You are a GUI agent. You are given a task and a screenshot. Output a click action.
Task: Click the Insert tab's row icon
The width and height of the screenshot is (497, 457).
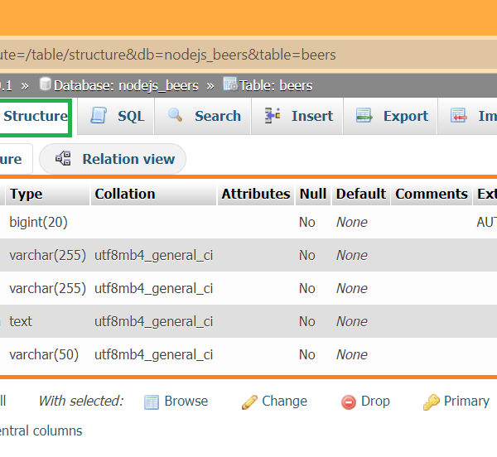click(273, 116)
